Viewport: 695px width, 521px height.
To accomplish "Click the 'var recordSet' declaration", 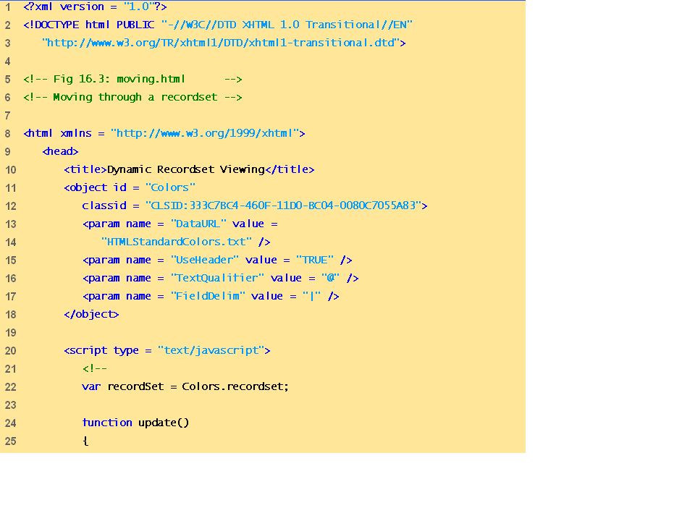I will point(123,386).
